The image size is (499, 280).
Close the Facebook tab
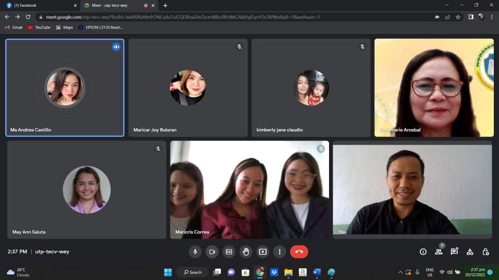pyautogui.click(x=75, y=5)
